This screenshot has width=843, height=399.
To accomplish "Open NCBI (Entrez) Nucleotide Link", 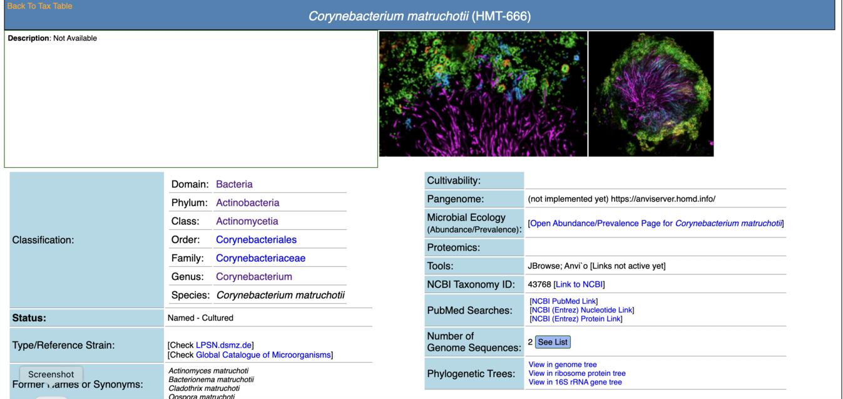I will pos(582,310).
